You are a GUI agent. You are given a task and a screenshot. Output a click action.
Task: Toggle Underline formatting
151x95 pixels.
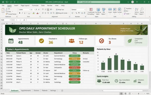[x=25, y=13]
